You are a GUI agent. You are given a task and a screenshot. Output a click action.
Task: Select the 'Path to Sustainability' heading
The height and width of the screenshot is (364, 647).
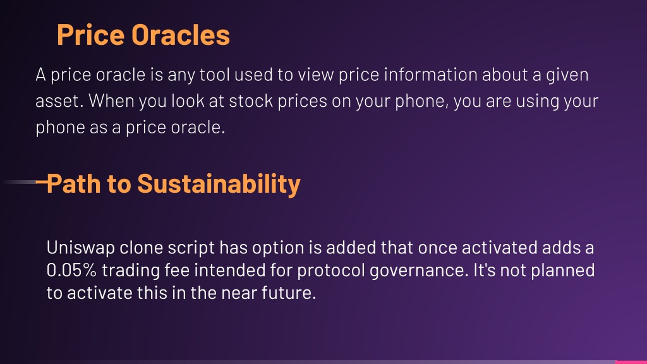pyautogui.click(x=173, y=184)
